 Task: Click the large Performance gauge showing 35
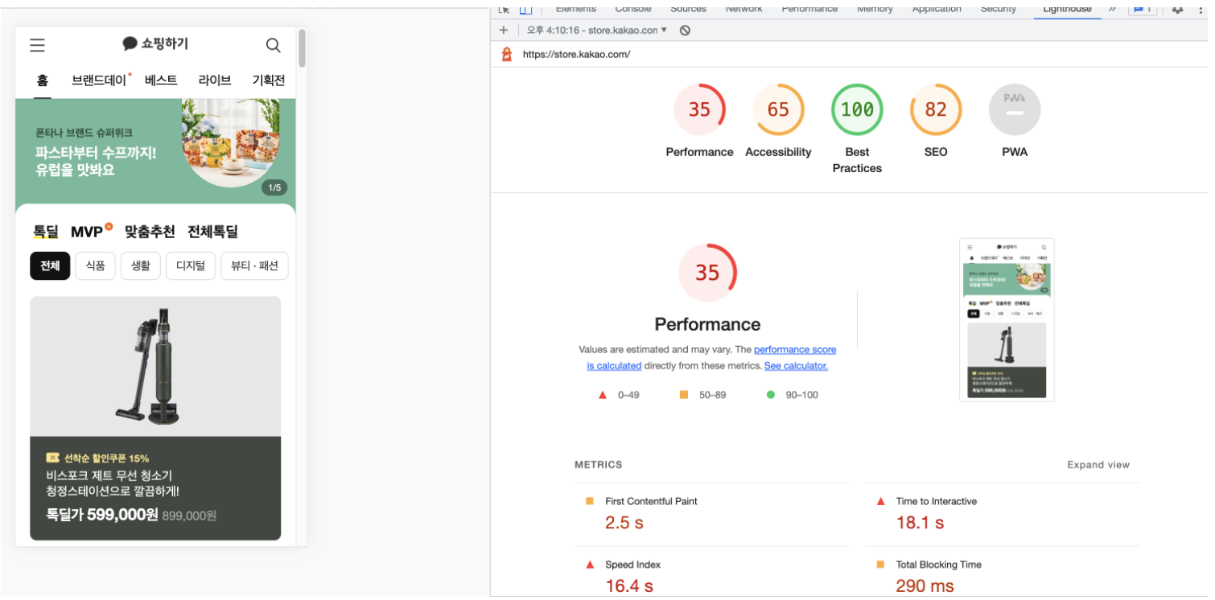point(707,273)
